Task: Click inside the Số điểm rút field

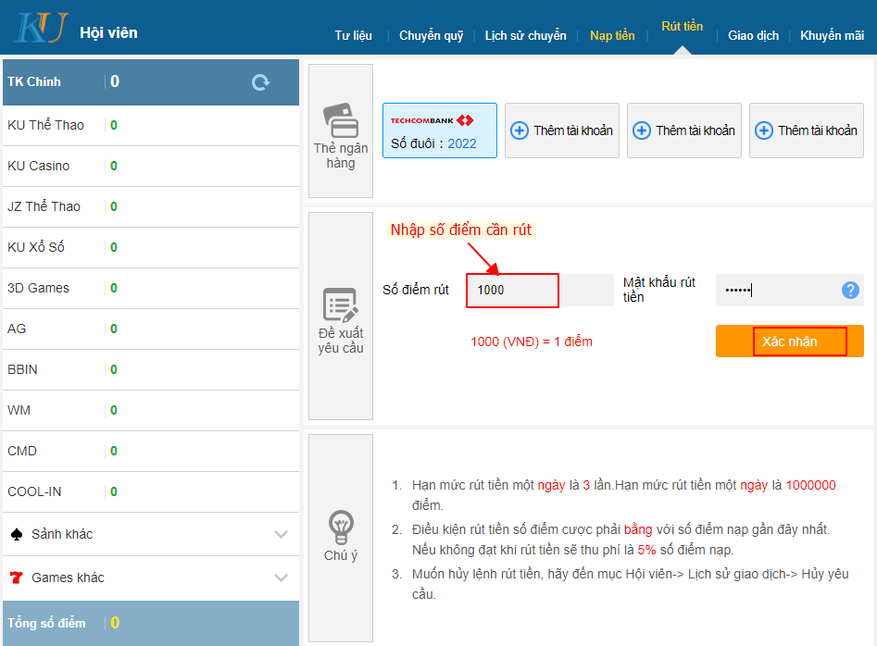Action: pos(512,291)
